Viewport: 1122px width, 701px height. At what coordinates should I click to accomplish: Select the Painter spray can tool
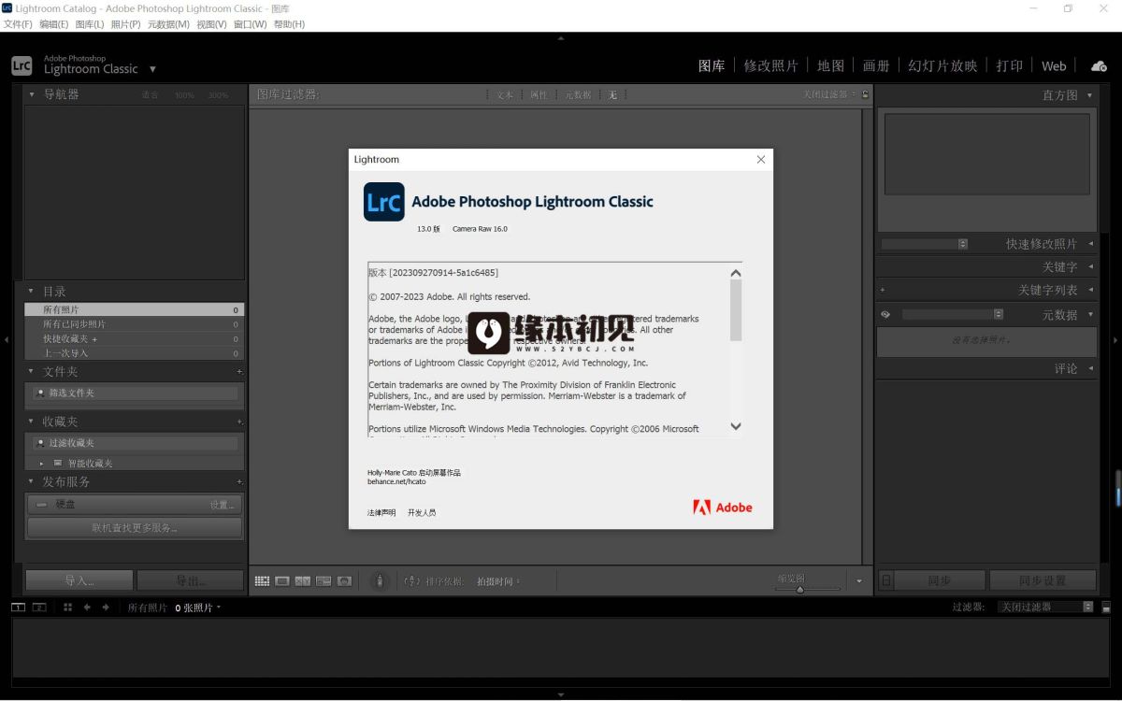point(379,581)
